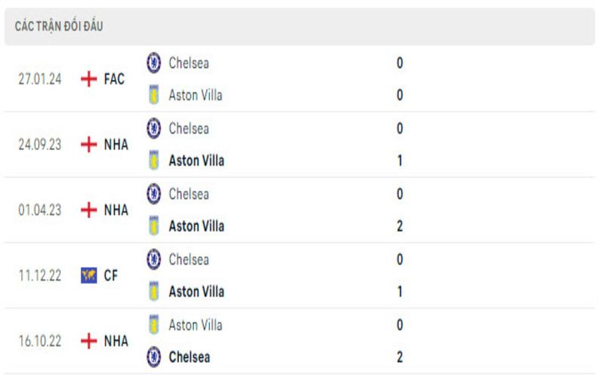Screen dimensions: 604x377
Task: Click Aston Villa crest in 16.10.22 match
Action: (x=154, y=325)
